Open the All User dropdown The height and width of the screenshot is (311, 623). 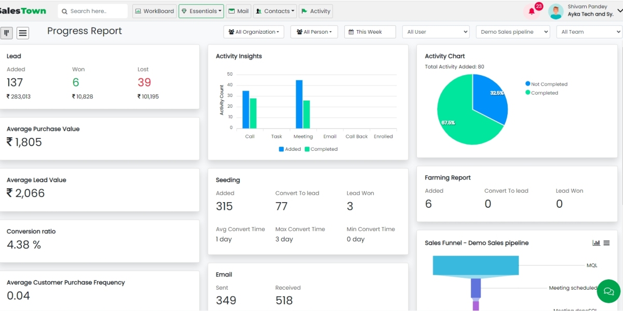click(436, 32)
